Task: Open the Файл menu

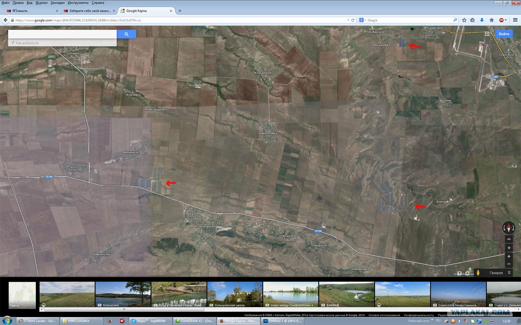Action: pos(6,3)
